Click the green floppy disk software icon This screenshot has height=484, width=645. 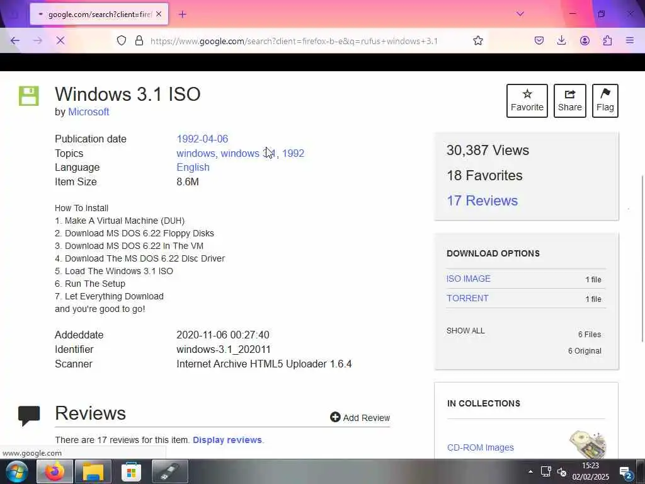[x=29, y=96]
